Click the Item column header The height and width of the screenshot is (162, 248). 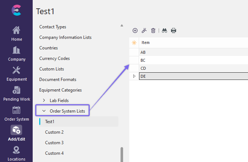pyautogui.click(x=146, y=43)
